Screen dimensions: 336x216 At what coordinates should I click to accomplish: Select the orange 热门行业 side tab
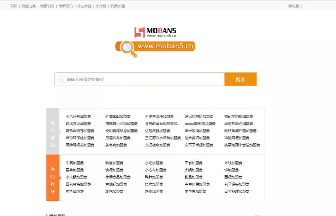[53, 178]
